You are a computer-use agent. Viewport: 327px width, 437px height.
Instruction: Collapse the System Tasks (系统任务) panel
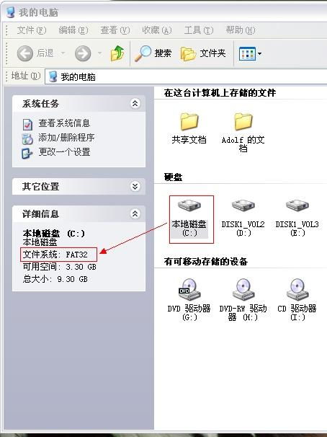coord(135,103)
